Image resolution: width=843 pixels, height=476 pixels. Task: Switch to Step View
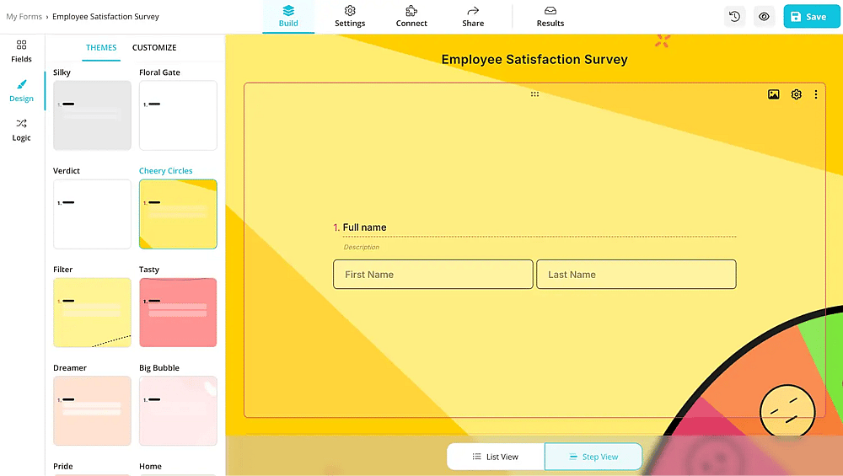coord(593,457)
